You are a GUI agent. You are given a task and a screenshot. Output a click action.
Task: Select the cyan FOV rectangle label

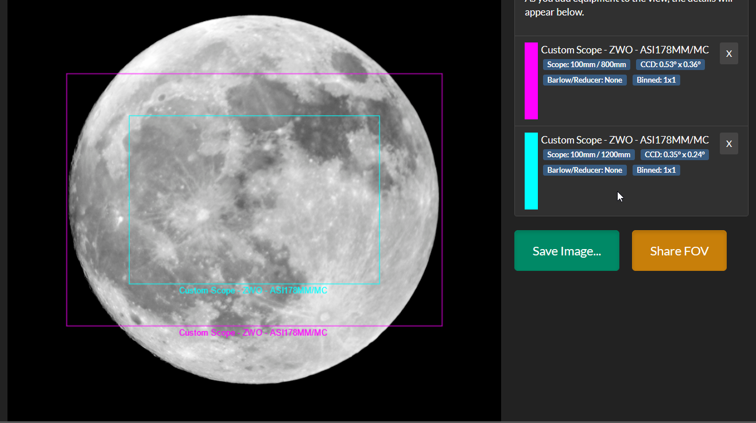click(253, 290)
